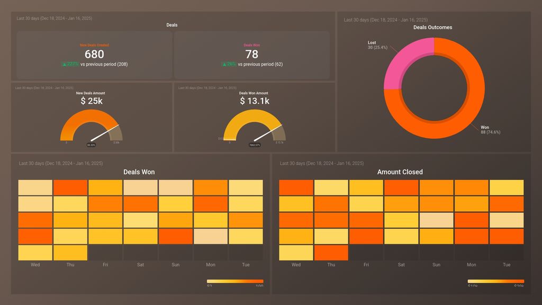Click the "Deals Won" heatmap title
This screenshot has height=305, width=542.
[x=139, y=172]
